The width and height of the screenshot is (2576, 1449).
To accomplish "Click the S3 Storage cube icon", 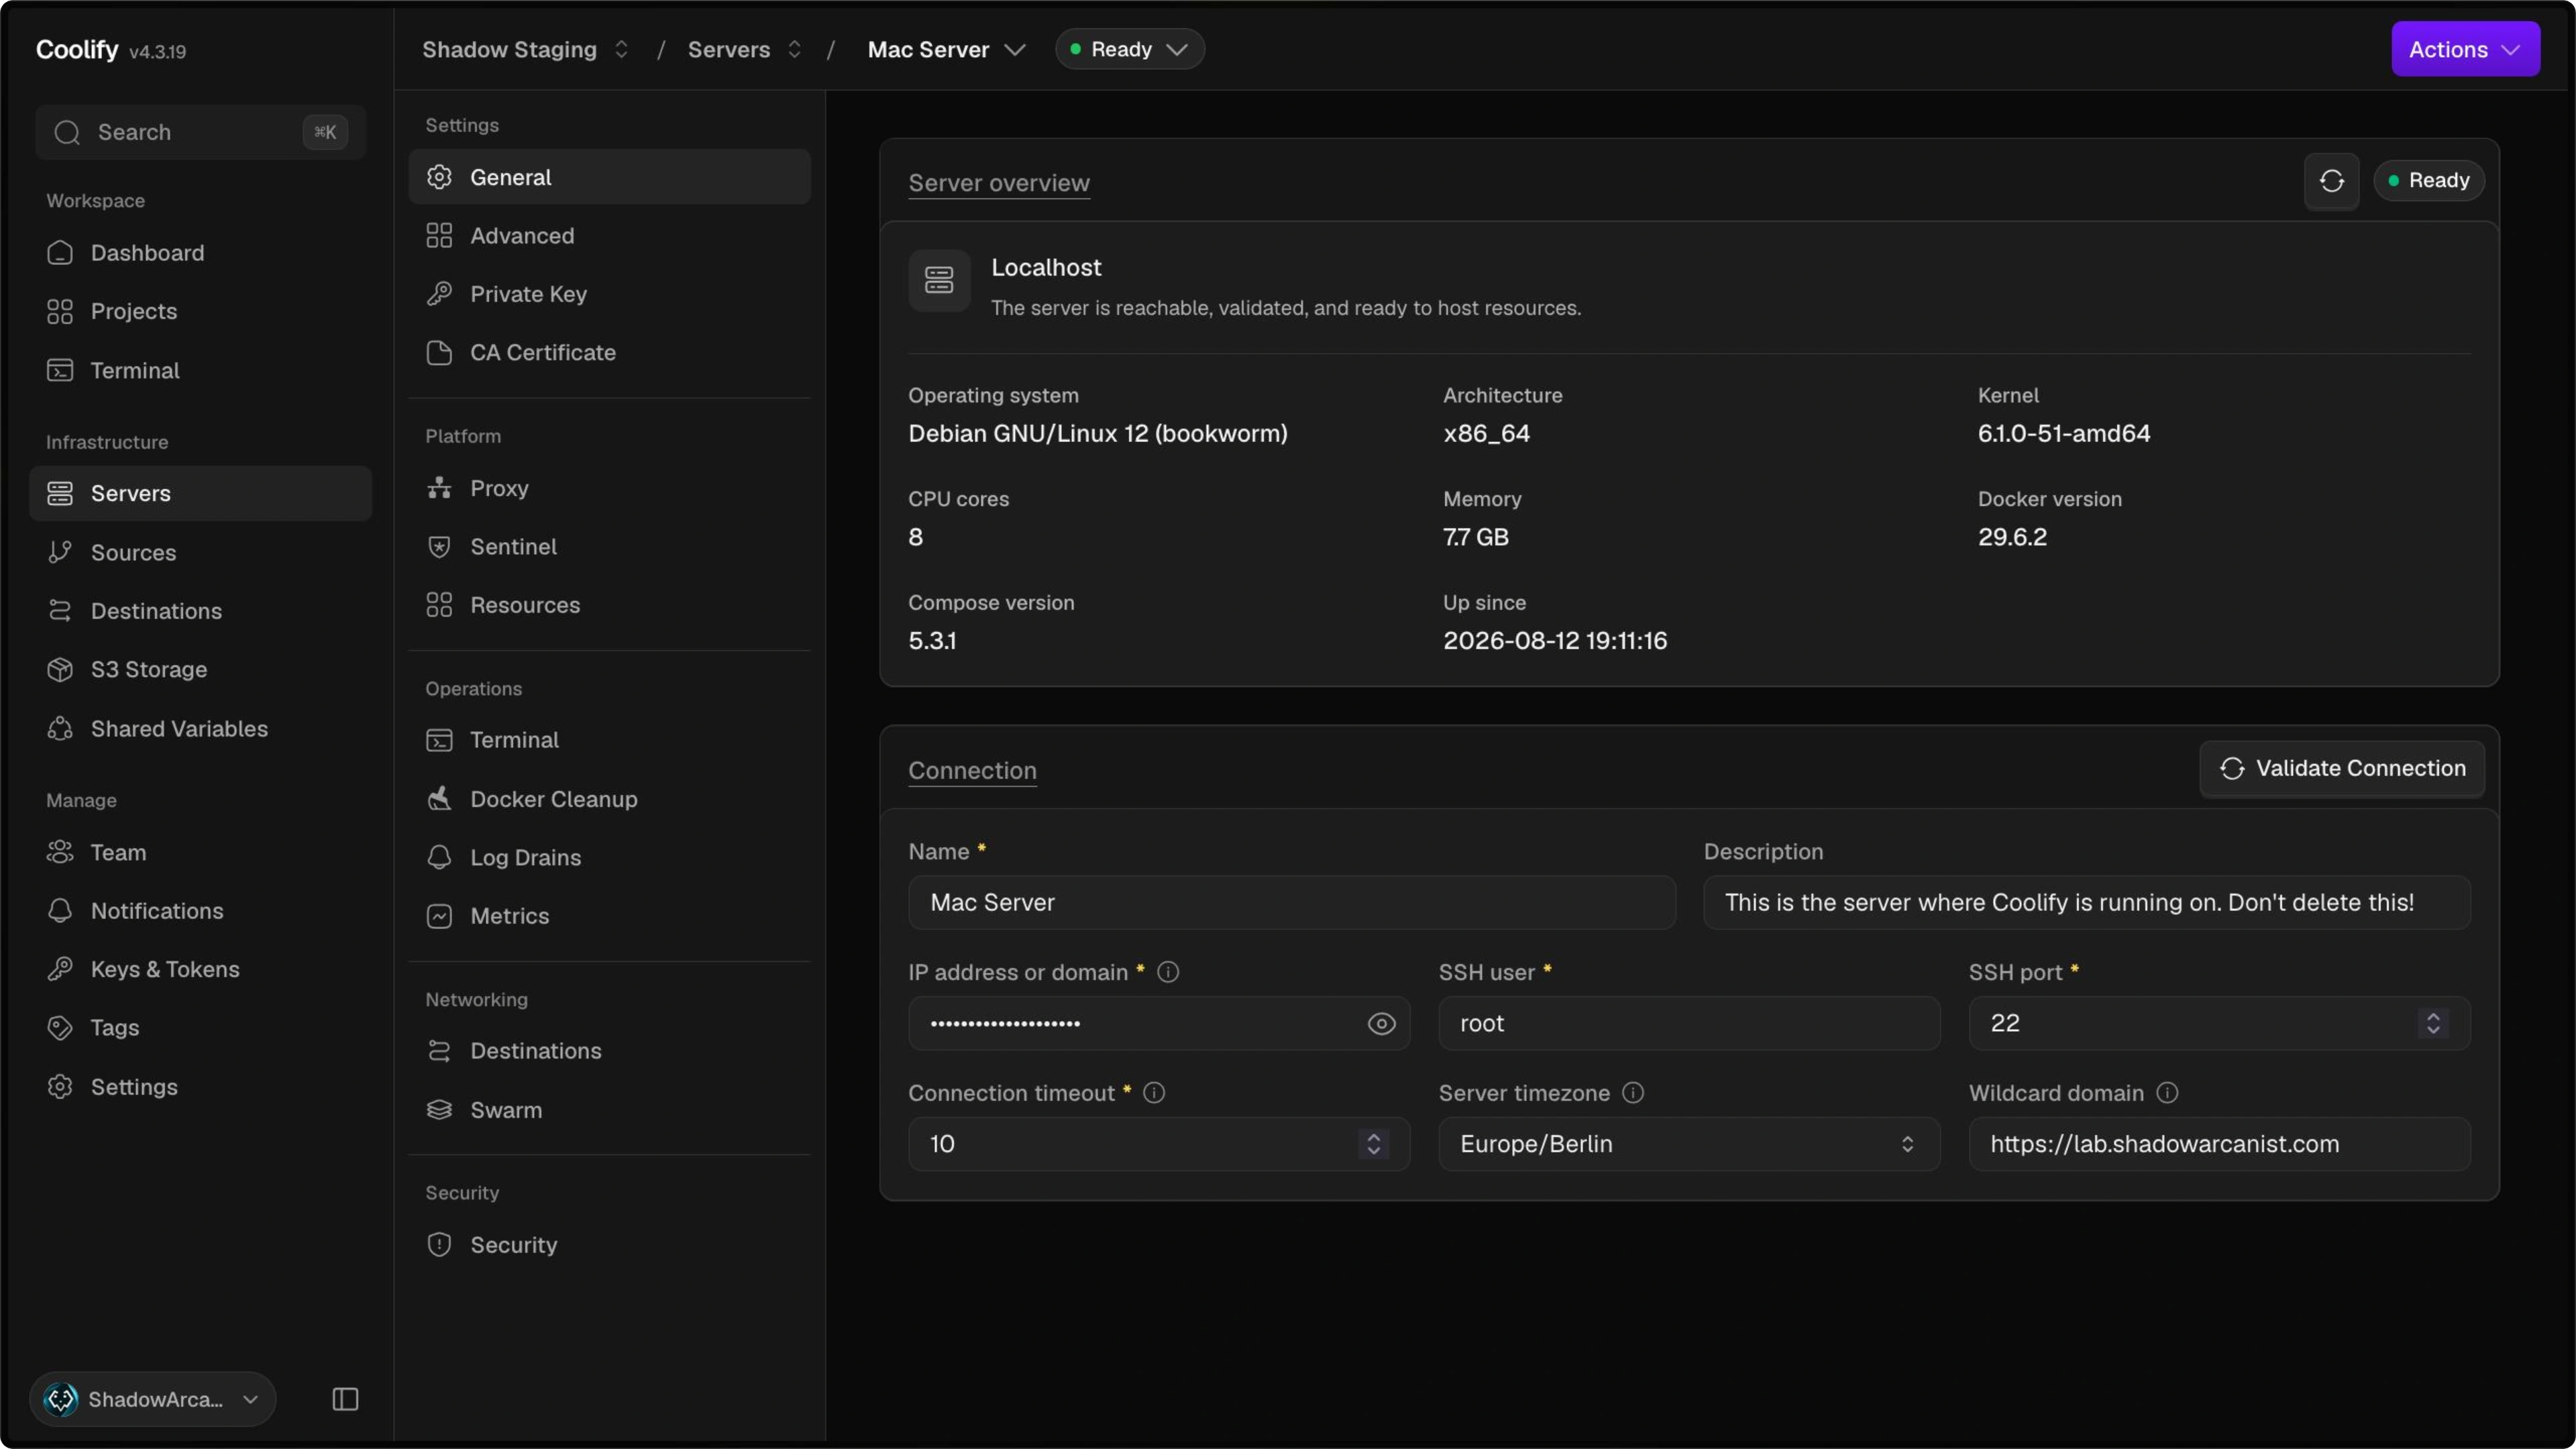I will click(60, 670).
